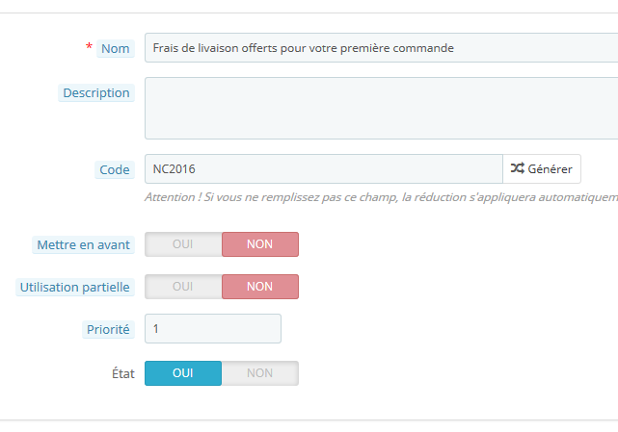Focus the Nom text field

tap(381, 48)
